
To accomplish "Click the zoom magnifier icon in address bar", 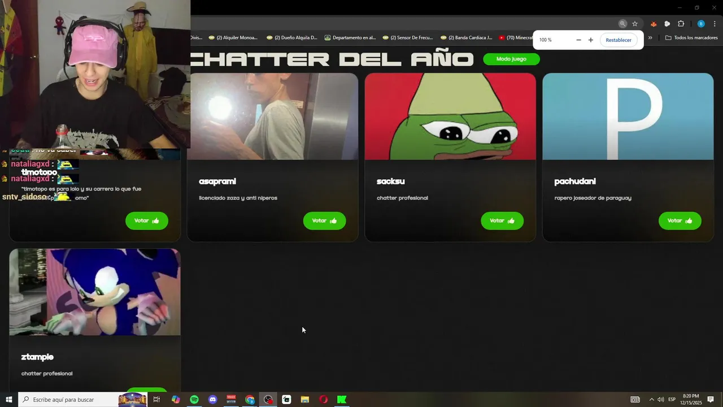I will click(x=622, y=24).
